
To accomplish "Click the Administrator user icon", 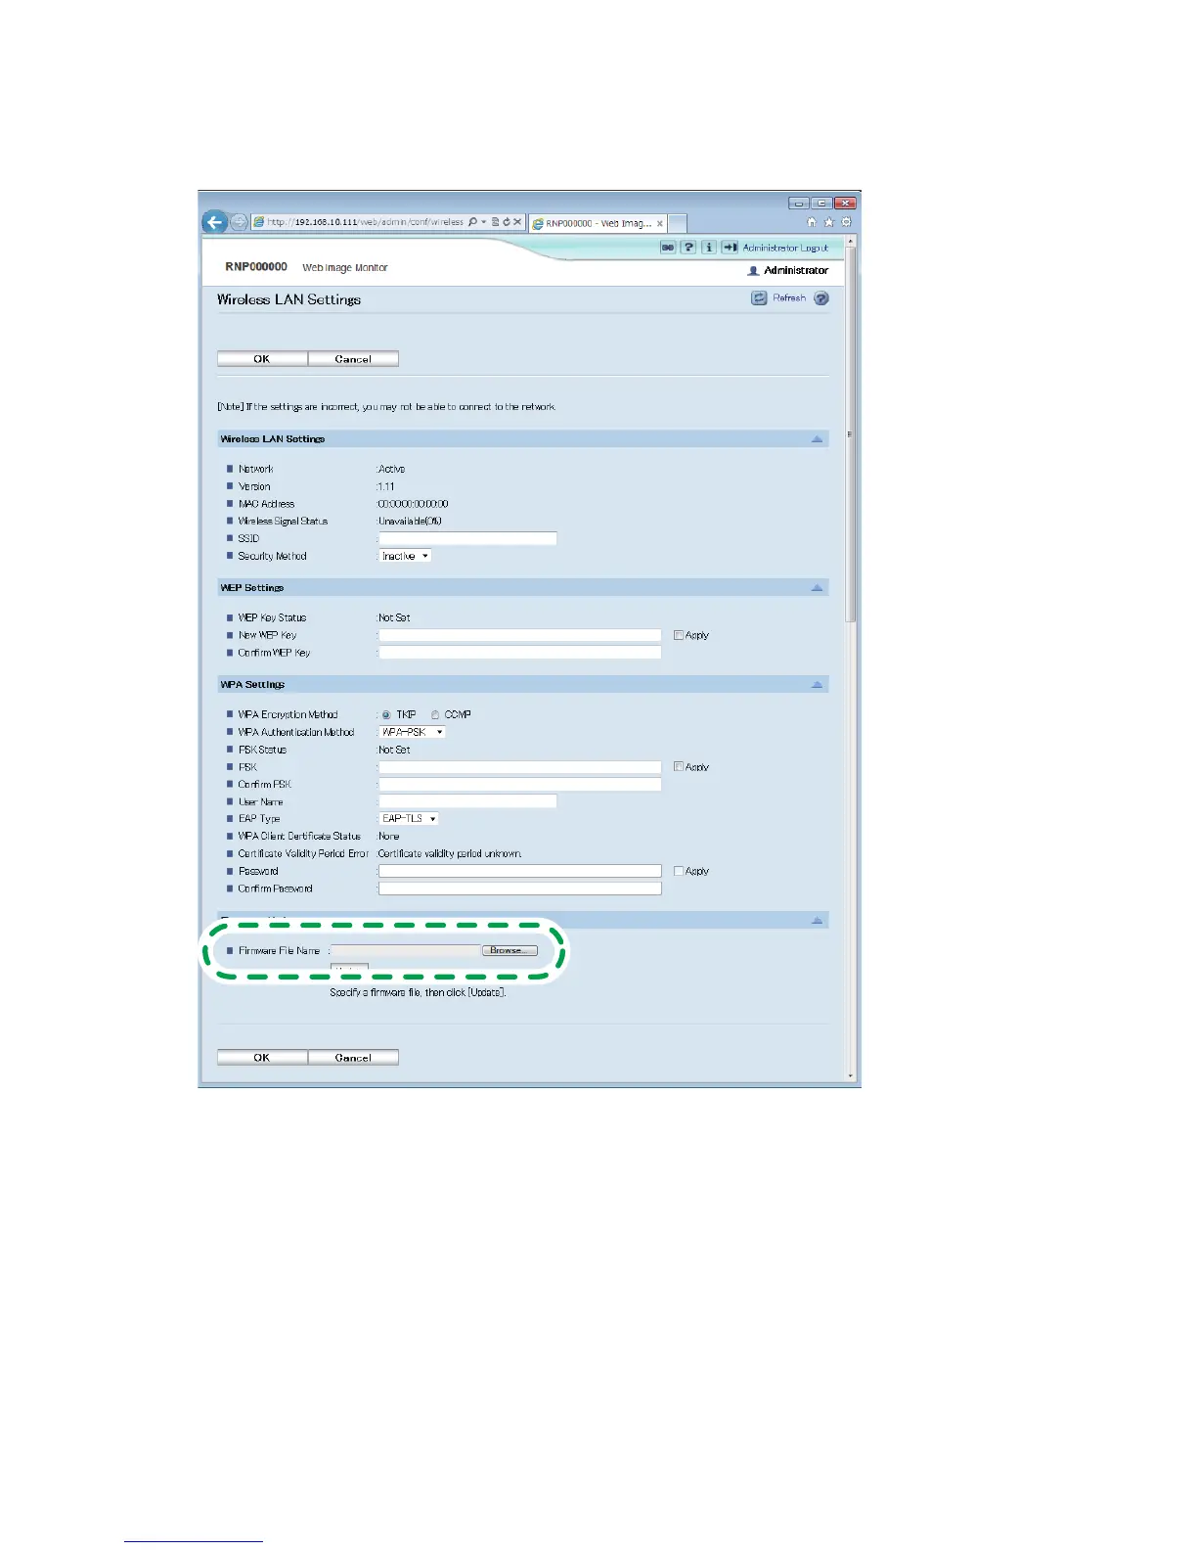I will pyautogui.click(x=753, y=271).
